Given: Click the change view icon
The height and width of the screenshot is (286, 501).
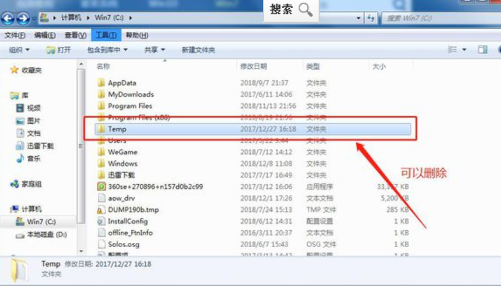Looking at the screenshot, I should pos(452,49).
